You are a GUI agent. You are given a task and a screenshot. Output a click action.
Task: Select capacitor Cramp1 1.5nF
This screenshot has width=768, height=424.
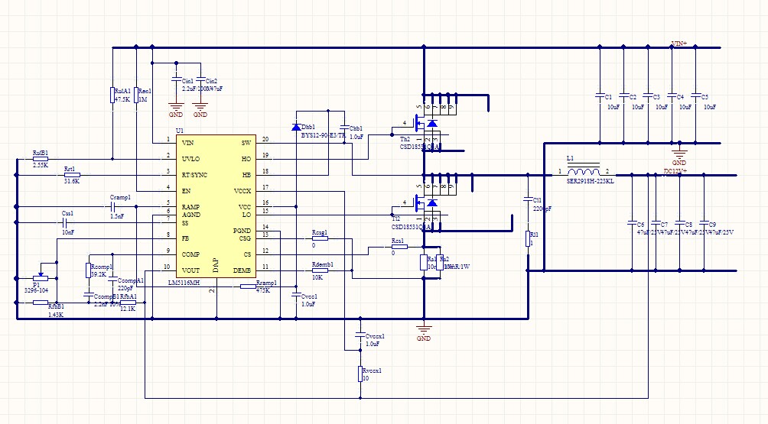(x=112, y=207)
